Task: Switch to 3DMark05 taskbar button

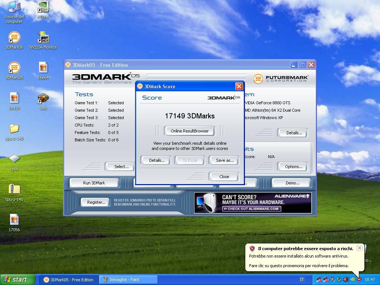Action: 69,280
